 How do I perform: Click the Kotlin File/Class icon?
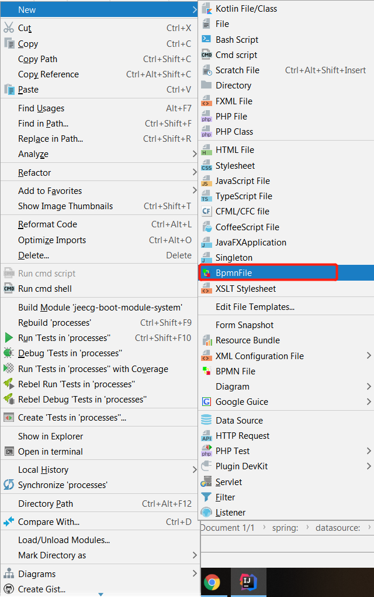[x=206, y=8]
